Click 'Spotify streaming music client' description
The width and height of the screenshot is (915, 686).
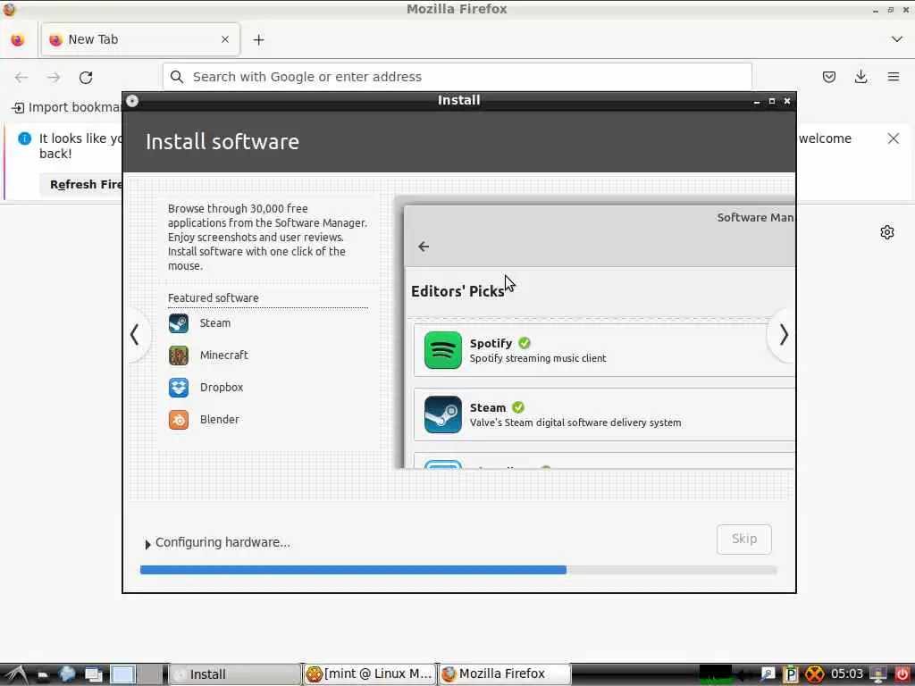pos(538,358)
